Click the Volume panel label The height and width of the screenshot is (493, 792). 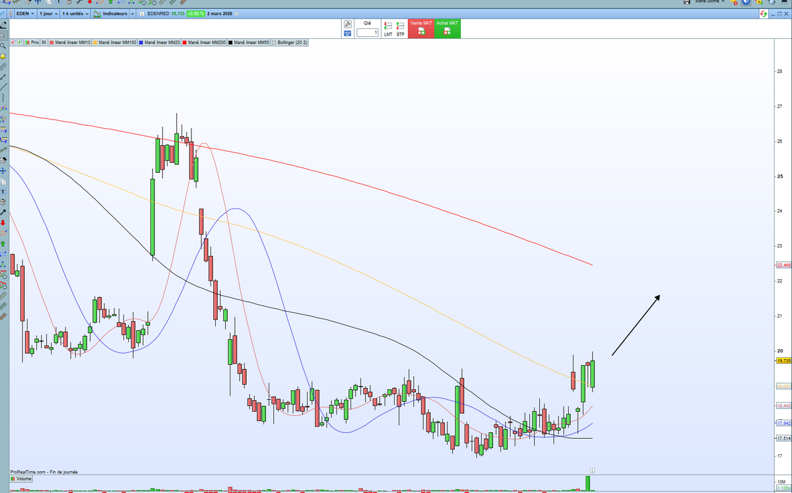pyautogui.click(x=21, y=478)
